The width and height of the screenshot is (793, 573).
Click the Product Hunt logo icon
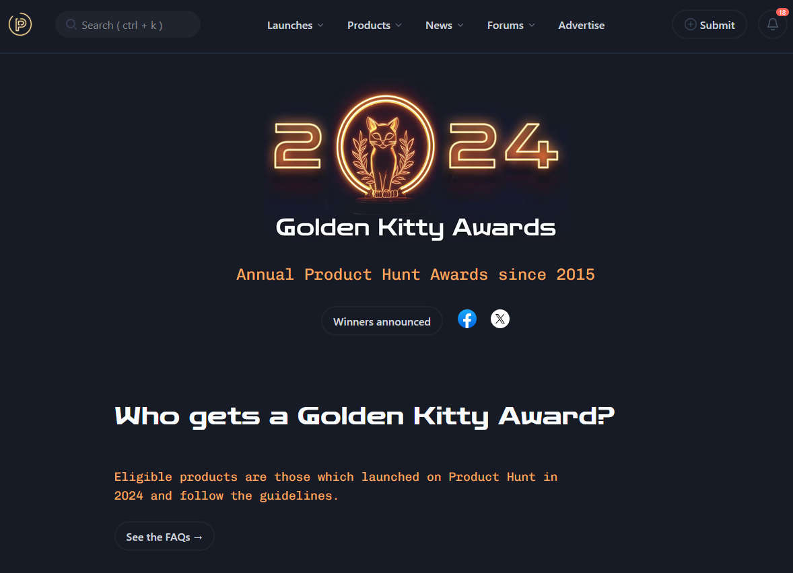click(20, 25)
